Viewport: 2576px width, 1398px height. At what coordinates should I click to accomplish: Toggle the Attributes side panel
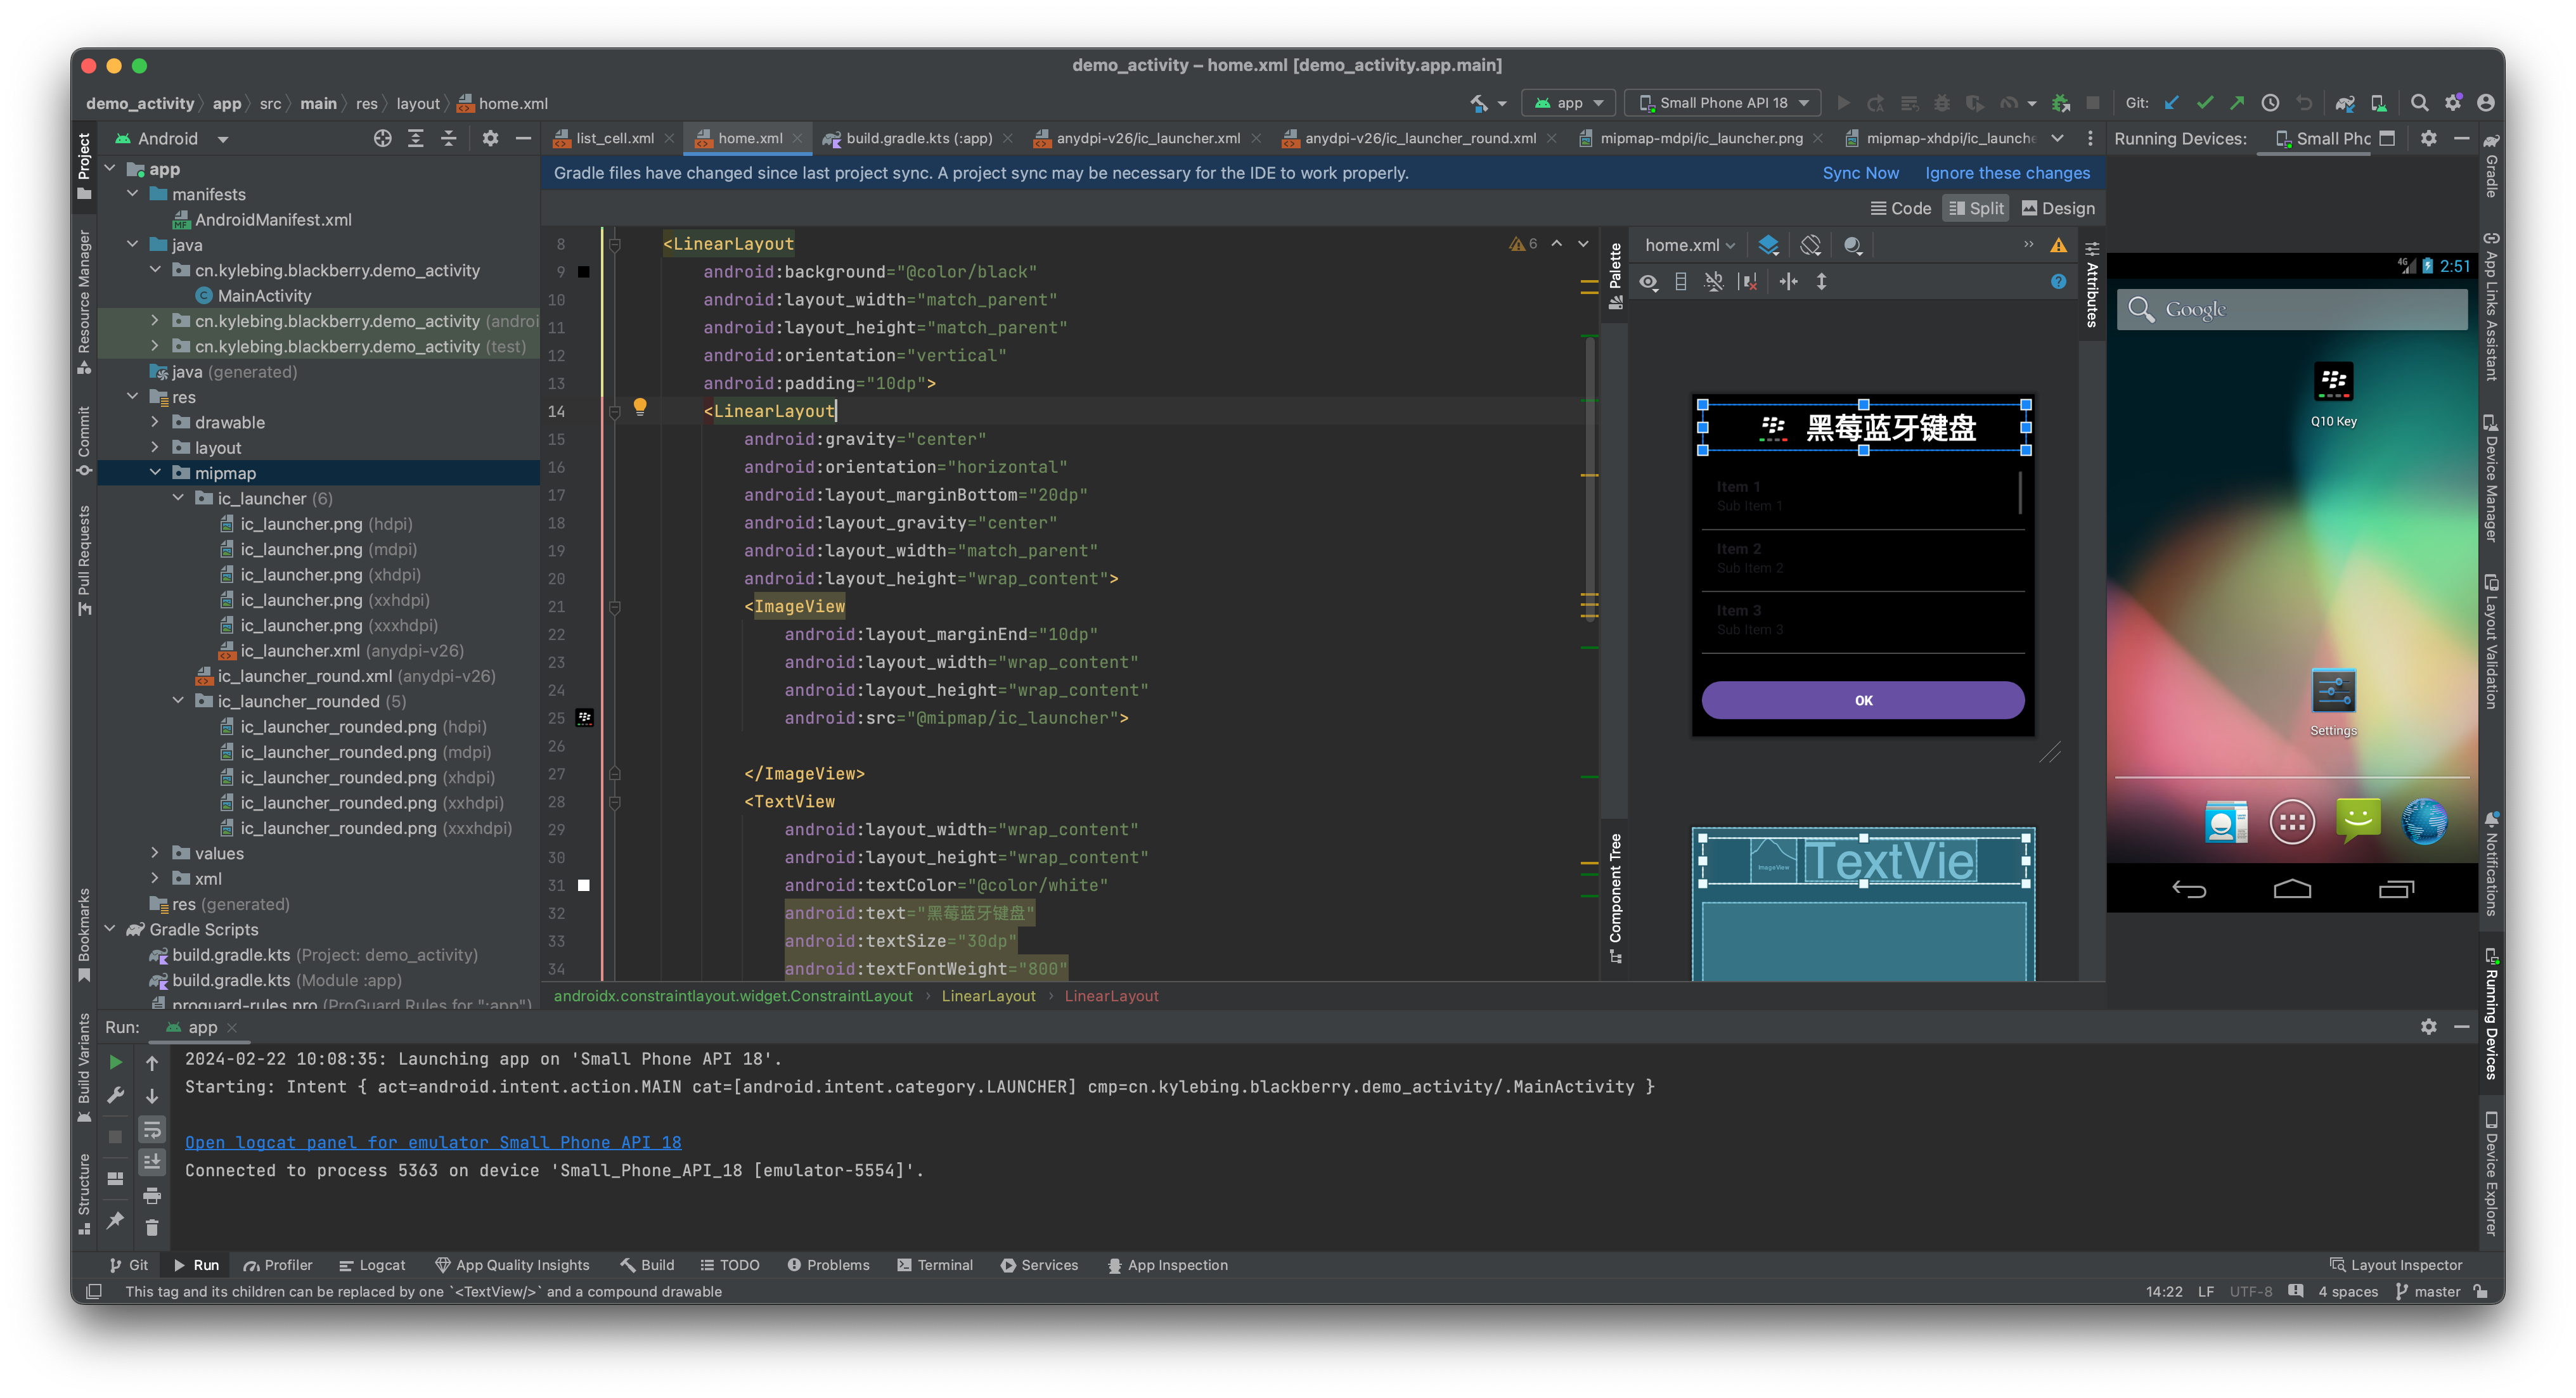2091,284
